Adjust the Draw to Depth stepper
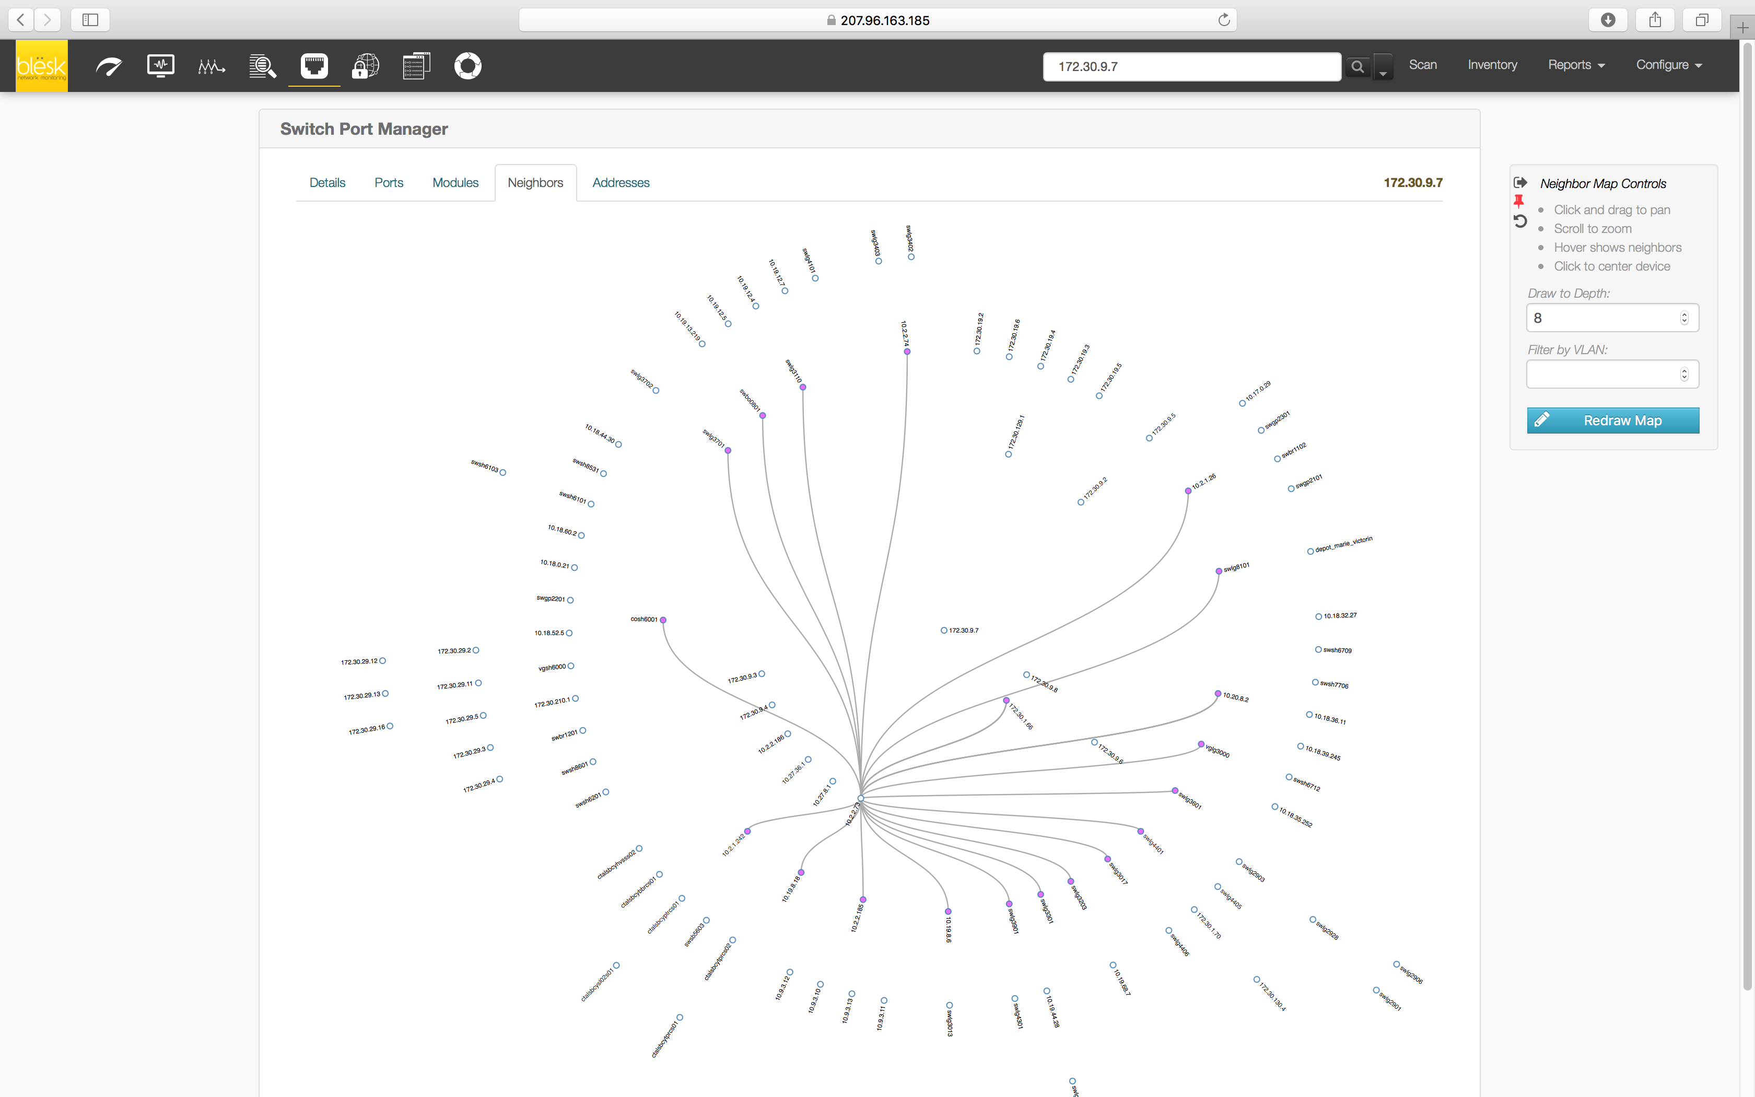Image resolution: width=1755 pixels, height=1097 pixels. (1684, 318)
